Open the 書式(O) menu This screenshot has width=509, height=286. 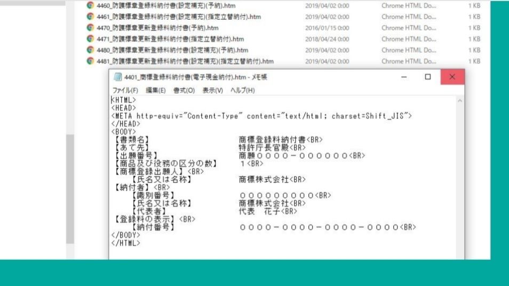pos(184,90)
